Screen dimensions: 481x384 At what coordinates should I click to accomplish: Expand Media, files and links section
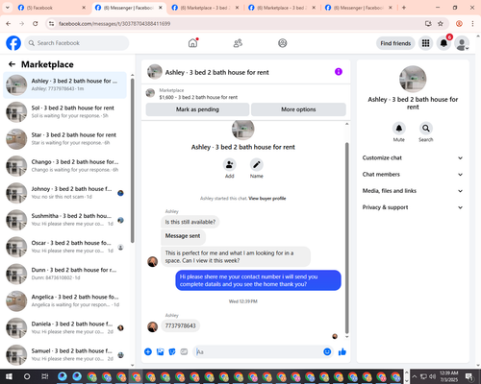coord(413,191)
